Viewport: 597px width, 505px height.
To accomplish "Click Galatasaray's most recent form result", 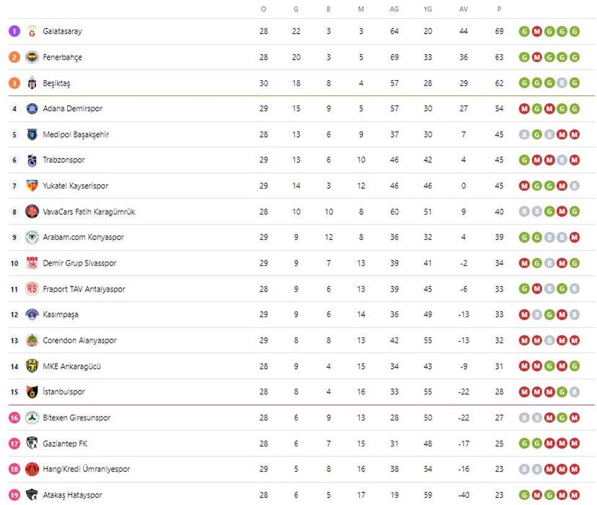I will tap(575, 31).
